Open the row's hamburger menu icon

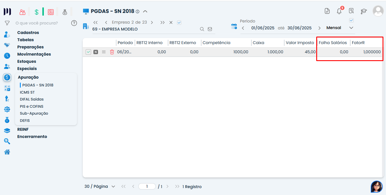pyautogui.click(x=104, y=52)
